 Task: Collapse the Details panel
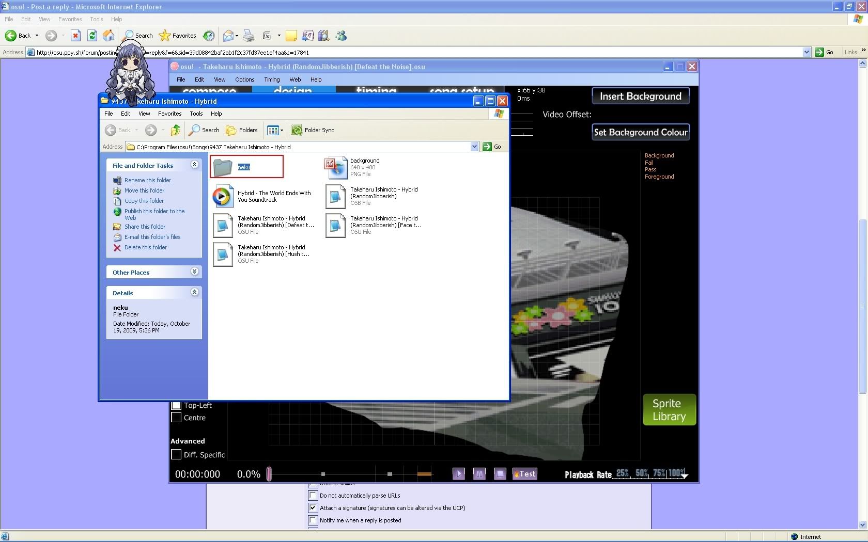point(194,292)
